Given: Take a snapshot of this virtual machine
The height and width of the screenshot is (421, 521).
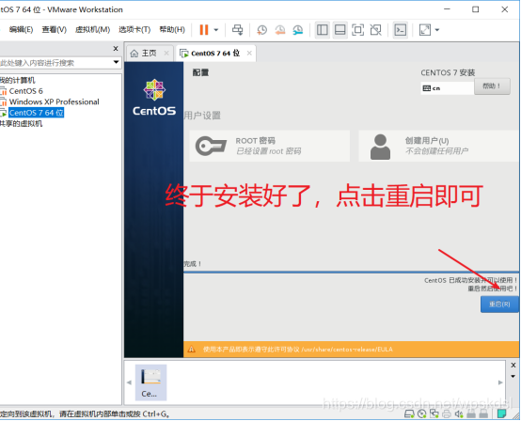Looking at the screenshot, I should [261, 30].
